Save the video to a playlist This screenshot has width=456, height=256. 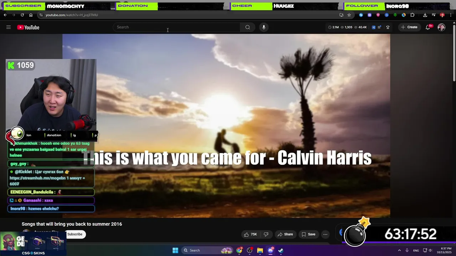(x=309, y=234)
